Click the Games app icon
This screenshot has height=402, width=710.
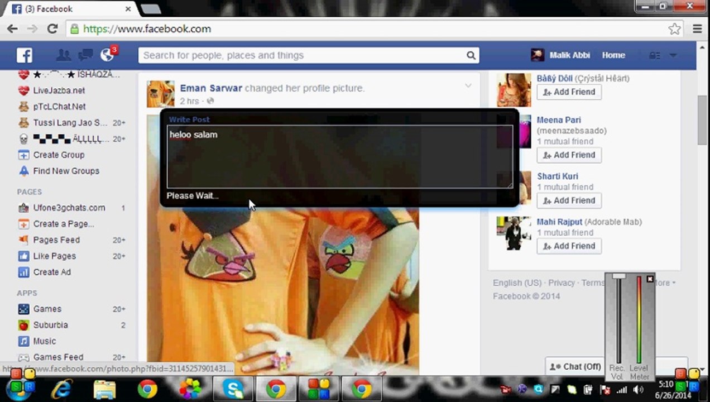[x=23, y=309]
